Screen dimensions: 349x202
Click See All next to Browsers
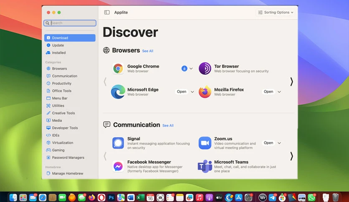point(147,51)
